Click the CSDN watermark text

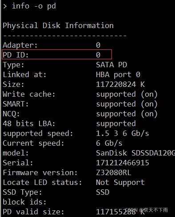(x=147, y=210)
